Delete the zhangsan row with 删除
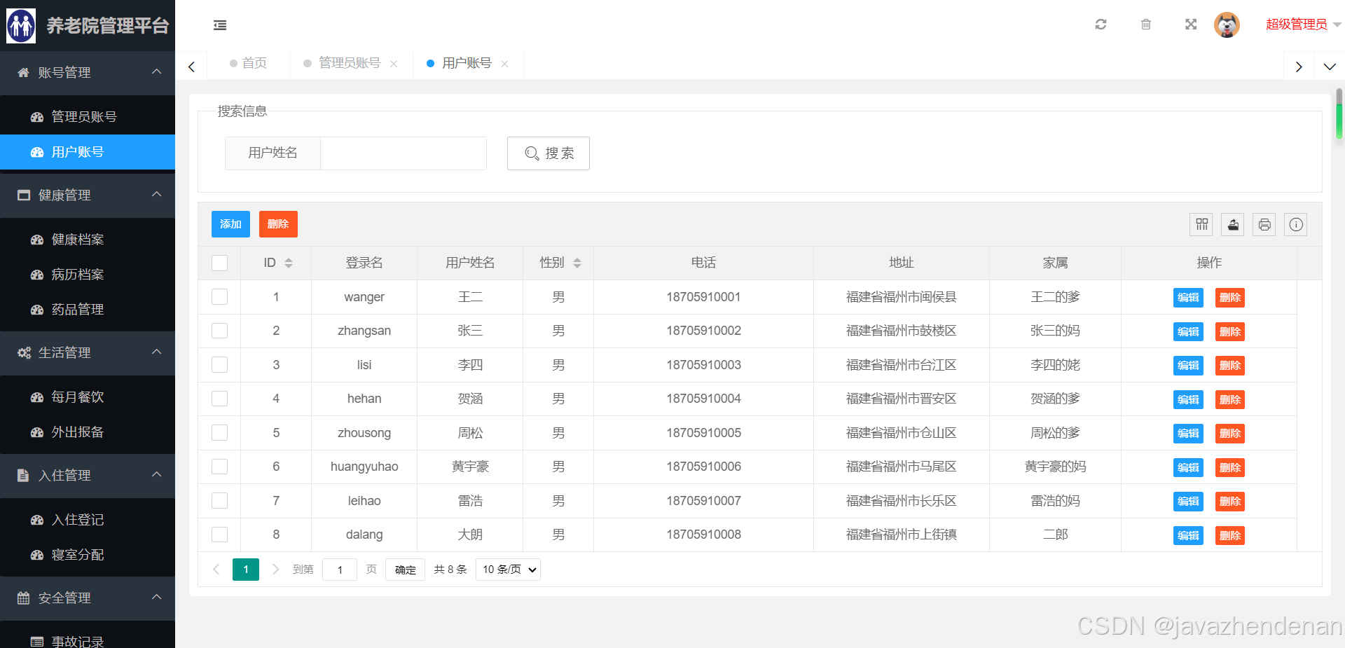This screenshot has width=1345, height=648. 1230,331
